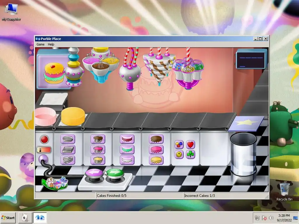Click Cakes Finished status text
The width and height of the screenshot is (299, 224).
point(112,196)
